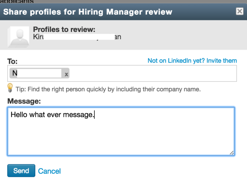Screen dimensions: 247x186
Task: Click the 'Message:' label
Action: (x=24, y=101)
